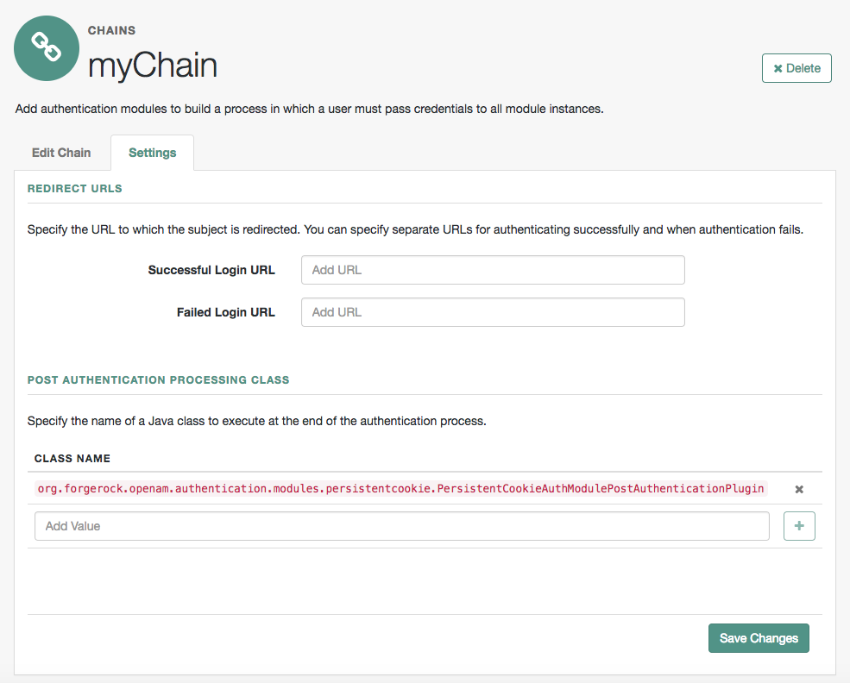The image size is (850, 683).
Task: Click the myChain title heading
Action: 153,66
